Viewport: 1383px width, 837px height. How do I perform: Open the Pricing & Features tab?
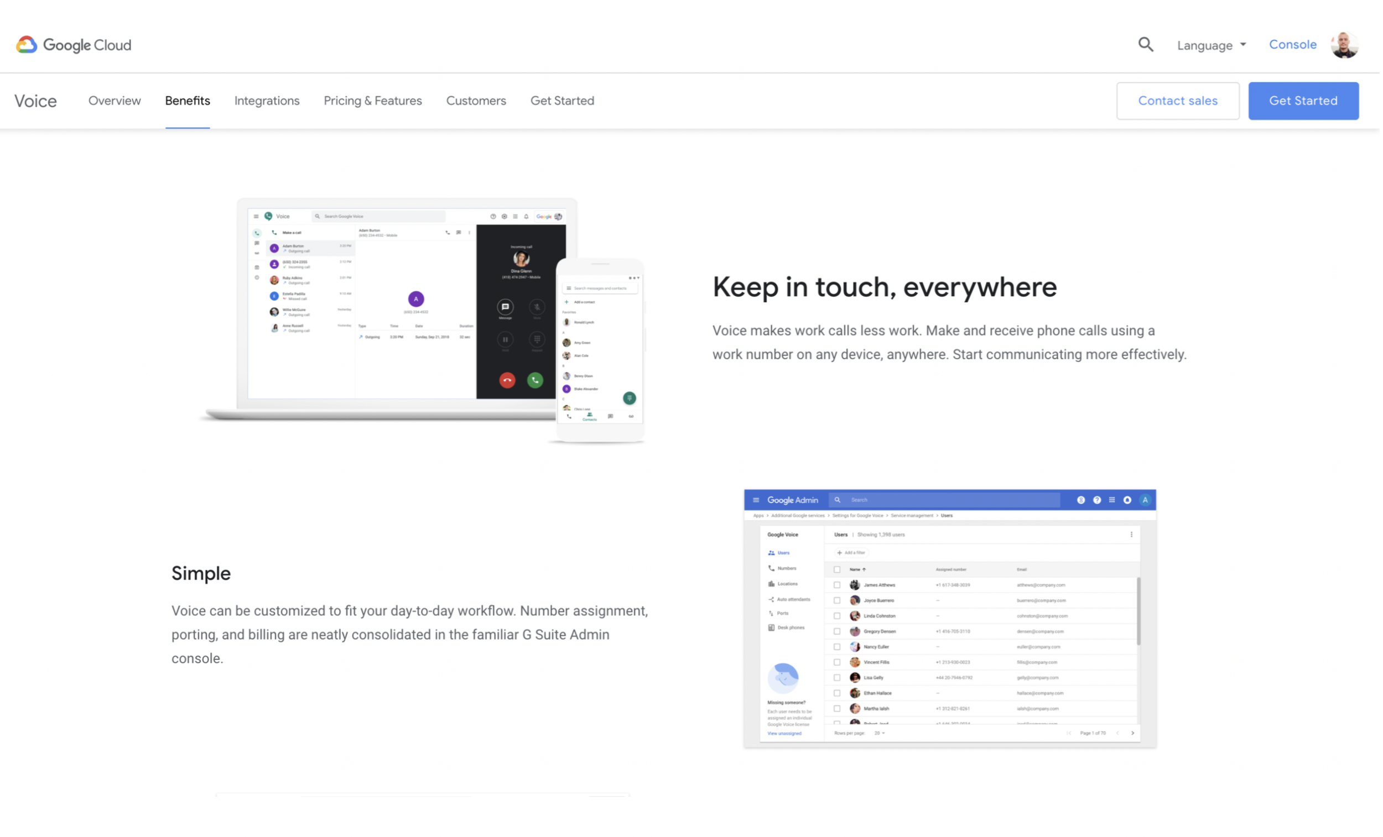pyautogui.click(x=373, y=101)
